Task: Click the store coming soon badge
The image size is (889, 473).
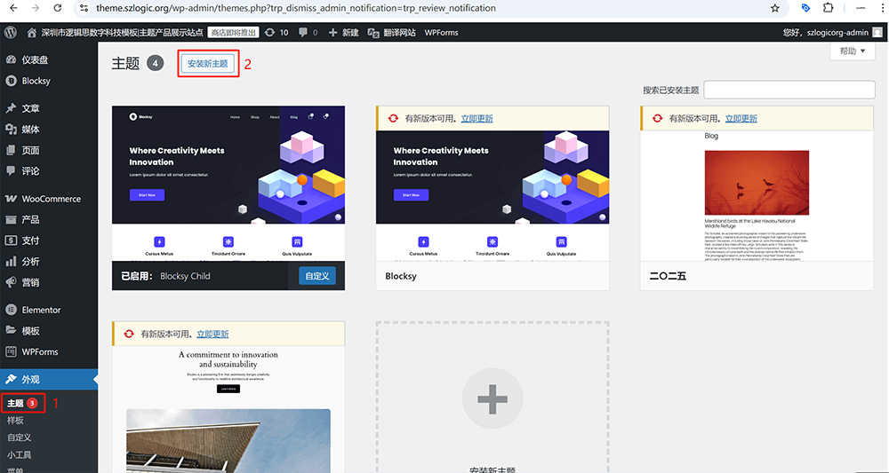Action: click(233, 32)
